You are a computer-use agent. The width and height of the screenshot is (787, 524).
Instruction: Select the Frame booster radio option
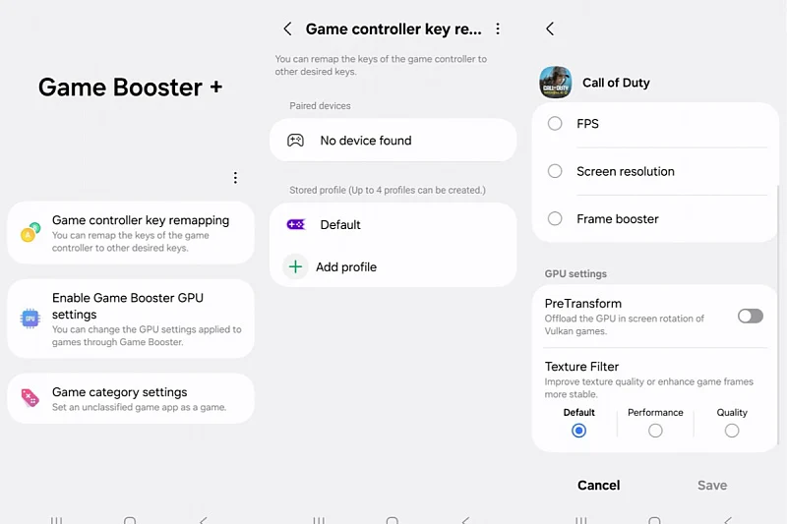[x=555, y=218]
